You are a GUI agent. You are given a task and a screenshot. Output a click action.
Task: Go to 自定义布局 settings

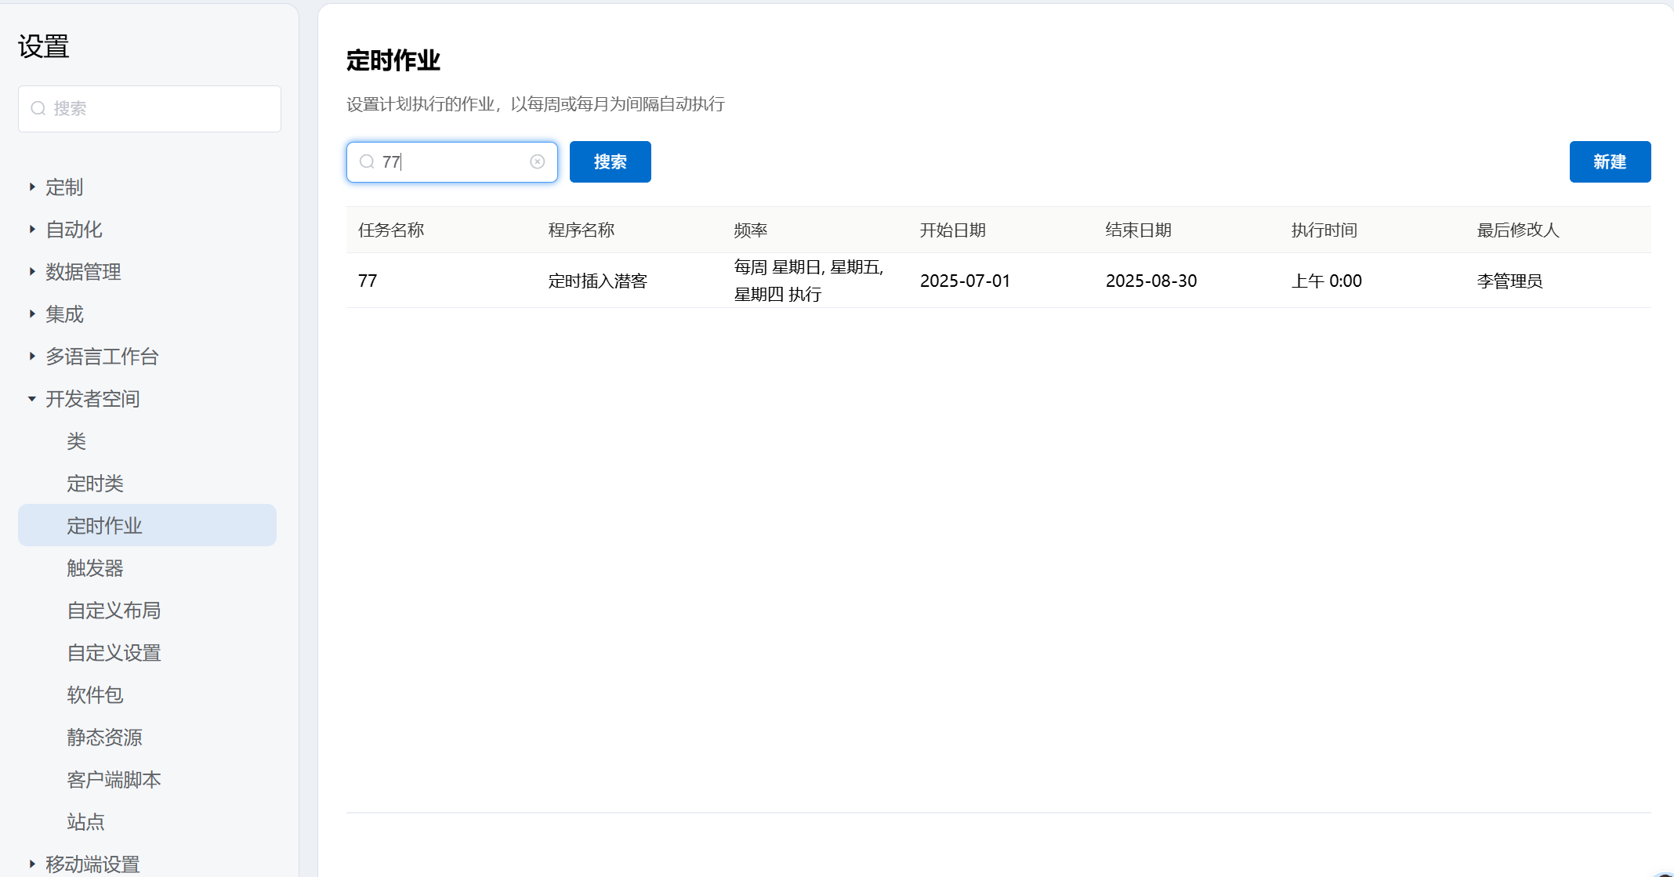coord(114,611)
